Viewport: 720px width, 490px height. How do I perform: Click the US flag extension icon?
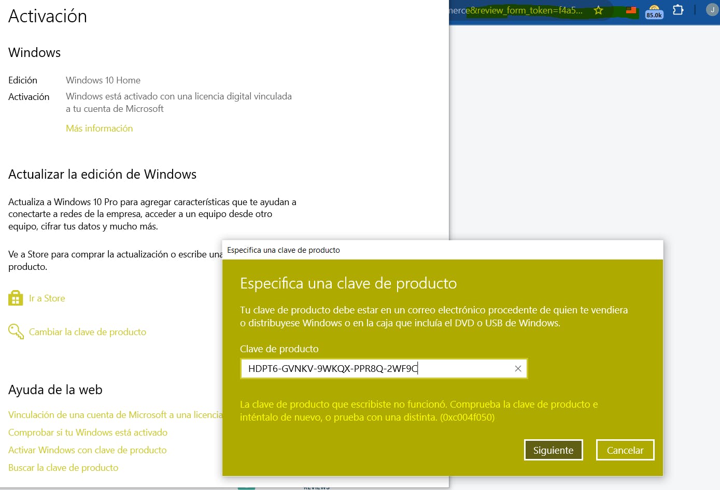(631, 10)
